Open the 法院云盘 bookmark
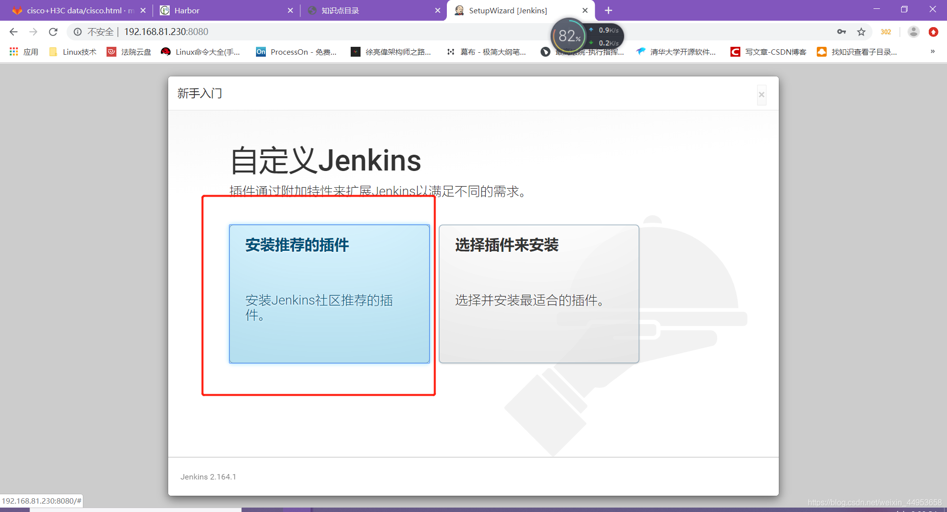 (x=129, y=52)
